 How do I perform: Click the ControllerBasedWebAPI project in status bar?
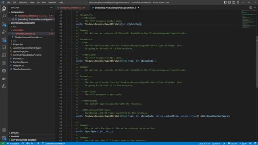point(54,143)
